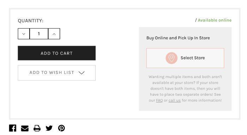Decrease quantity with down chevron
This screenshot has width=247, height=135.
click(24, 34)
